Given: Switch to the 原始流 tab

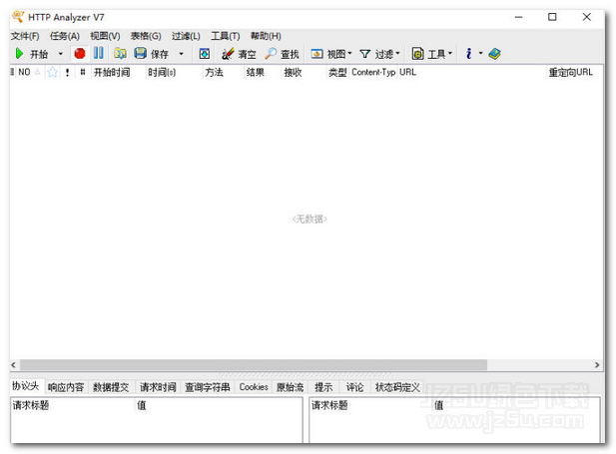Looking at the screenshot, I should pos(290,387).
